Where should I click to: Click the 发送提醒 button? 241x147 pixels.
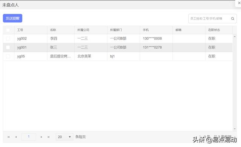tap(12, 18)
